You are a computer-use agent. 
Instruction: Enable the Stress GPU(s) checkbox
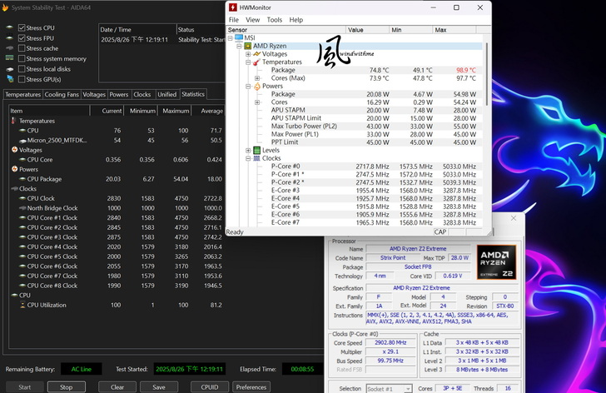tap(22, 79)
